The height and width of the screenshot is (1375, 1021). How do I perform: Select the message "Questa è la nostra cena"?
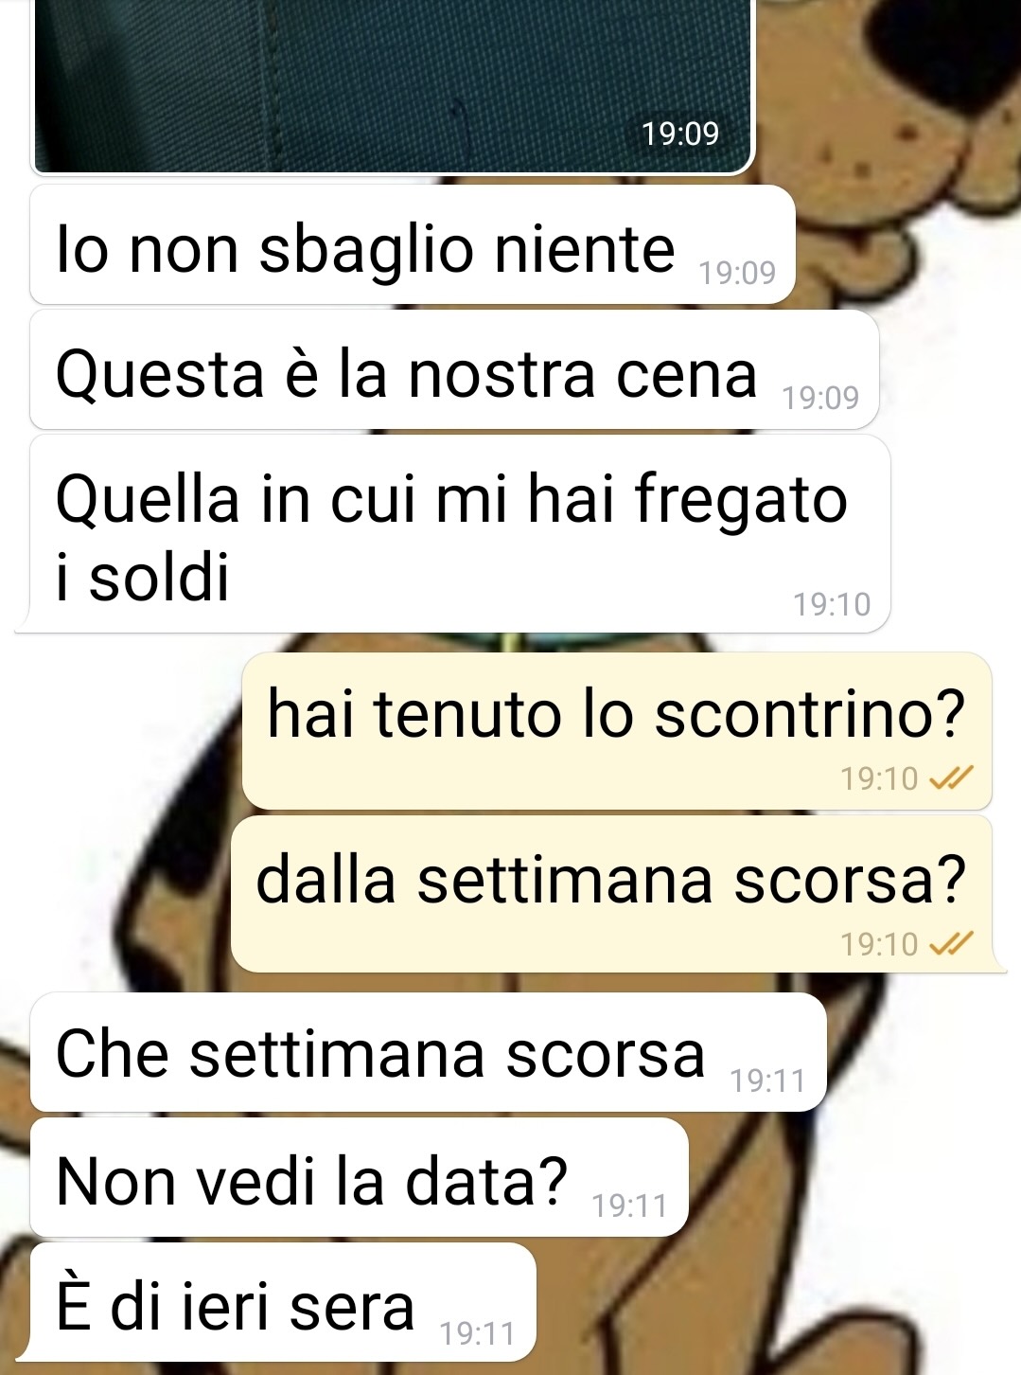454,369
